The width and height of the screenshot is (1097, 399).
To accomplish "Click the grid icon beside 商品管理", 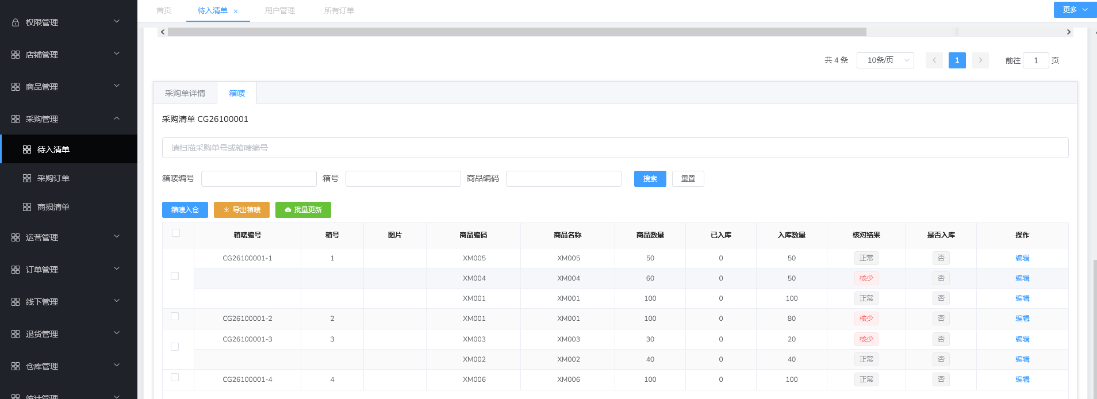I will (x=16, y=87).
